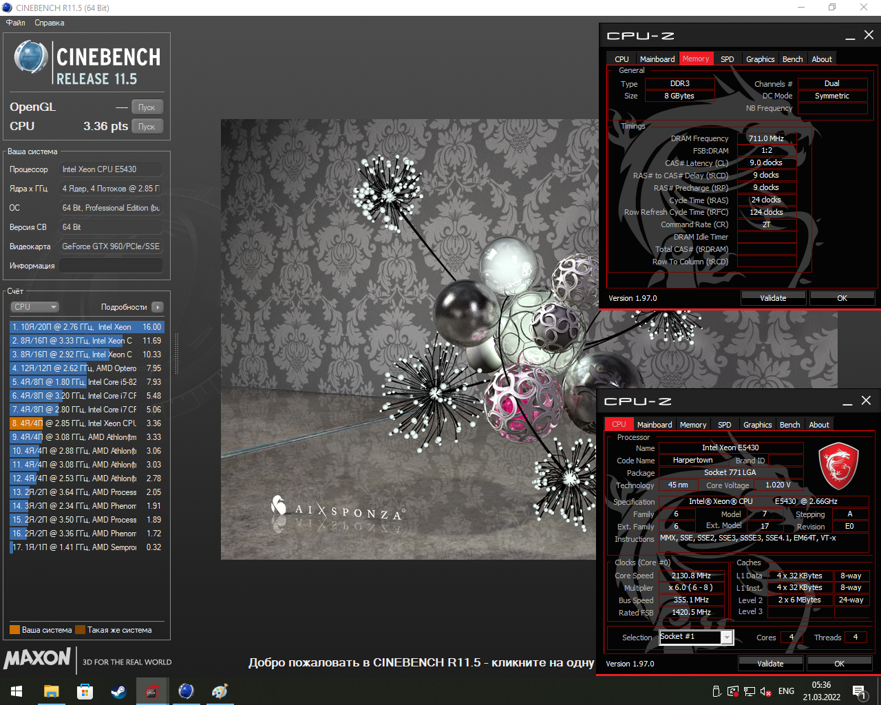Click Validate in lower CPU-Z window
The image size is (881, 705).
click(x=770, y=664)
